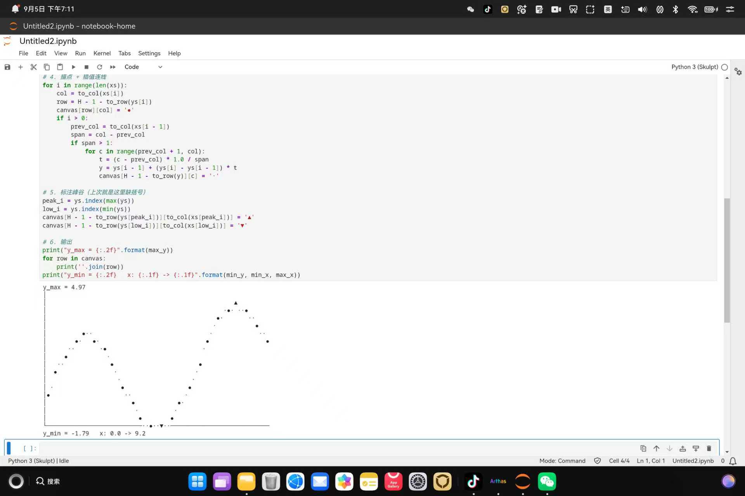Image resolution: width=745 pixels, height=496 pixels.
Task: Toggle Bluetooth from the top bar icon
Action: tap(676, 9)
